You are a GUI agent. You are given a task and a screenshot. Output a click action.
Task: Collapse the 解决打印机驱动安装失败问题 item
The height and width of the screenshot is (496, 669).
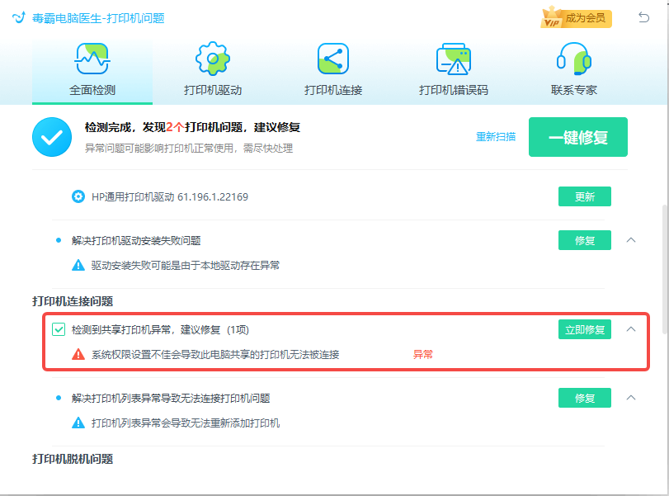tap(631, 240)
